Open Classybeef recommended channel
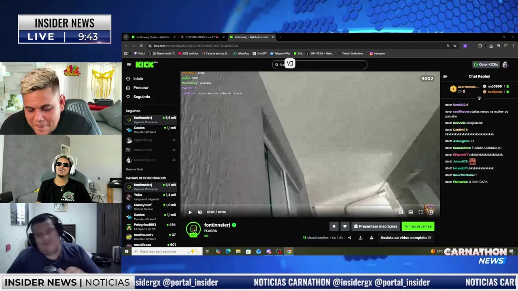The height and width of the screenshot is (291, 518). [x=151, y=207]
